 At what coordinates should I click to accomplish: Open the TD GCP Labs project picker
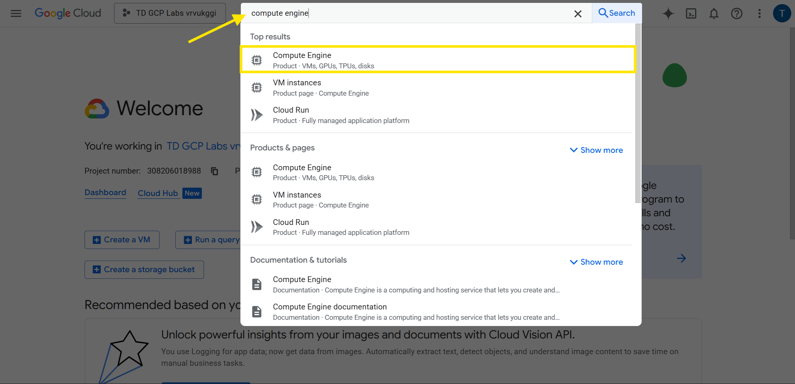pyautogui.click(x=170, y=13)
